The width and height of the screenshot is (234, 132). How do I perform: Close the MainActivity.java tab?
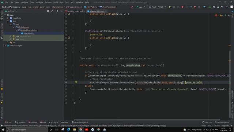click(x=106, y=11)
